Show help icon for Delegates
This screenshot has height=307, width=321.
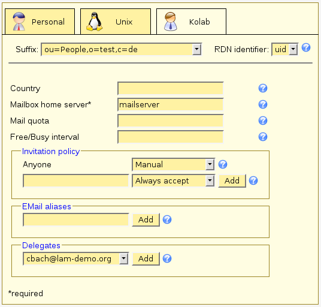167,258
